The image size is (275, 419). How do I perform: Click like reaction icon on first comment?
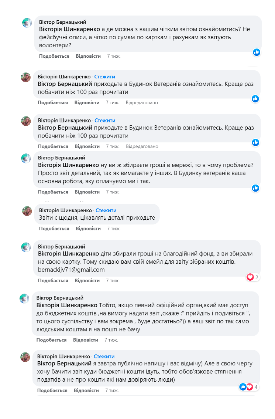click(257, 52)
